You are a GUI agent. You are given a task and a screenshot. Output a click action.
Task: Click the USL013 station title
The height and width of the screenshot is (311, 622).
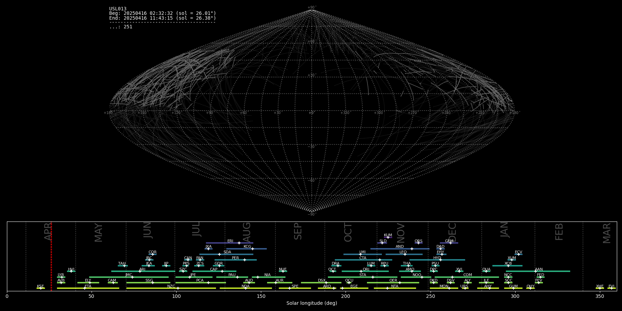pyautogui.click(x=118, y=9)
